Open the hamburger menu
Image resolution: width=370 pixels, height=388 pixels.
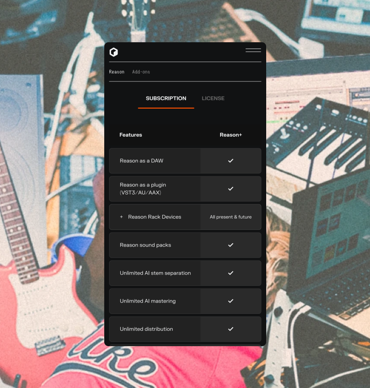point(253,50)
